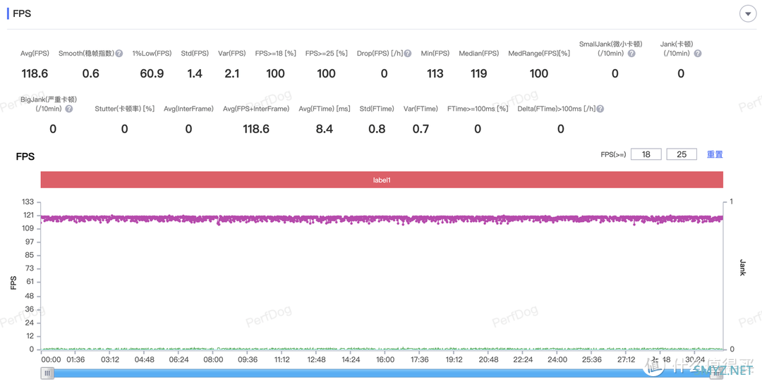Image resolution: width=762 pixels, height=384 pixels.
Task: Click the purple FPS line at 16:00
Action: [385, 219]
